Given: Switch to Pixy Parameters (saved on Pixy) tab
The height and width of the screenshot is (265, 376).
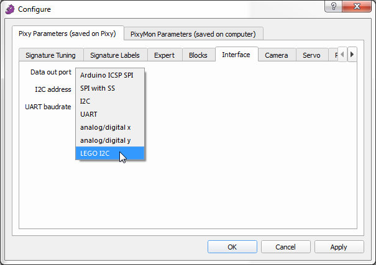Looking at the screenshot, I should 67,34.
